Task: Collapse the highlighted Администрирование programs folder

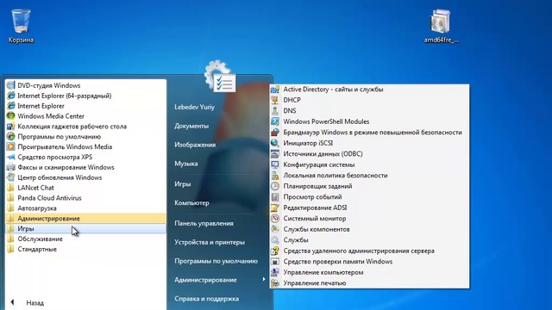Action: click(x=86, y=218)
